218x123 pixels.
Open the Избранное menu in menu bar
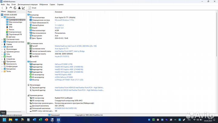[44, 5]
